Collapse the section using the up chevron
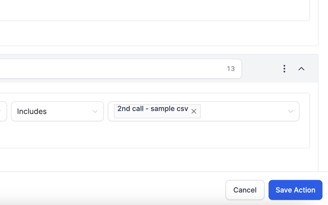This screenshot has width=328, height=205. 301,69
